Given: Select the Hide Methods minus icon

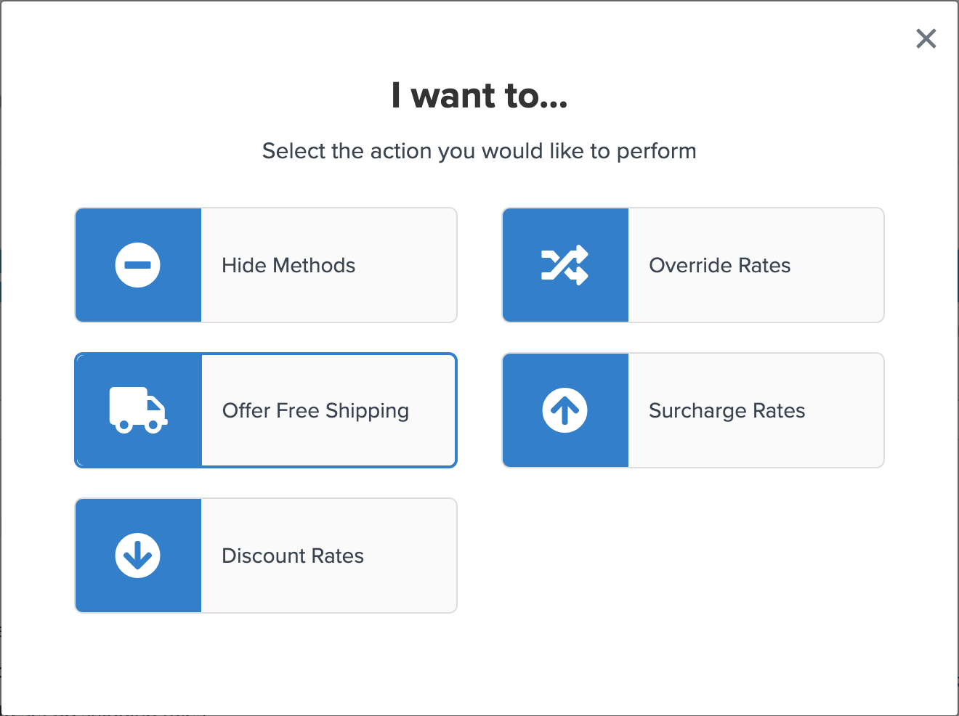Looking at the screenshot, I should (137, 265).
